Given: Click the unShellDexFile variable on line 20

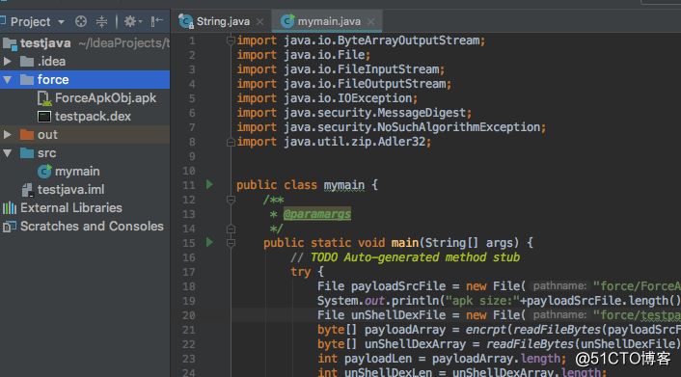Looking at the screenshot, I should [x=398, y=315].
